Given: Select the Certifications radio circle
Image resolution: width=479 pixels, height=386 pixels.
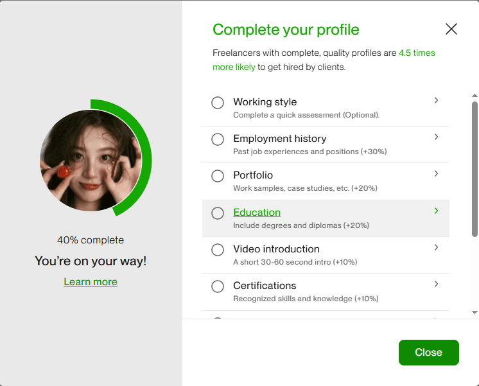Looking at the screenshot, I should pyautogui.click(x=218, y=286).
